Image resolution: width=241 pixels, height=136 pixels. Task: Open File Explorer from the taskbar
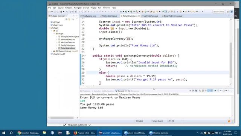point(44,133)
